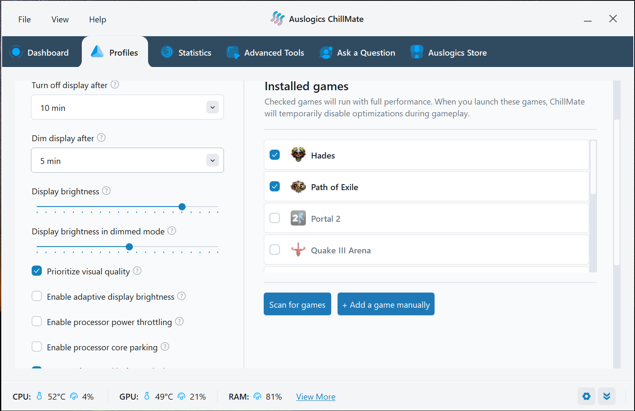Image resolution: width=635 pixels, height=411 pixels.
Task: Open settings via the gear icon
Action: 586,396
